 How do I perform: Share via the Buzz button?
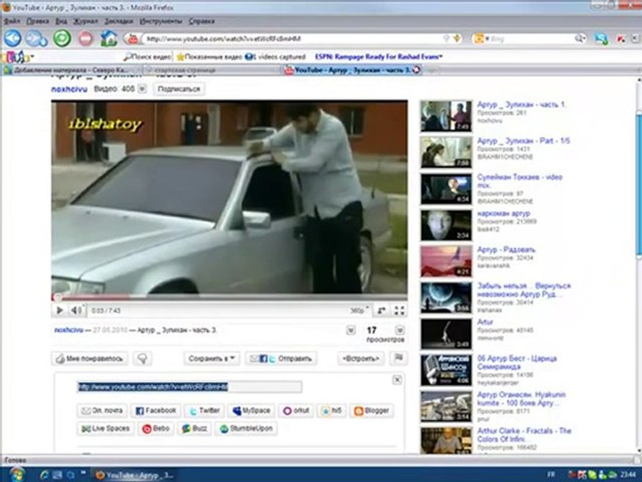point(195,428)
